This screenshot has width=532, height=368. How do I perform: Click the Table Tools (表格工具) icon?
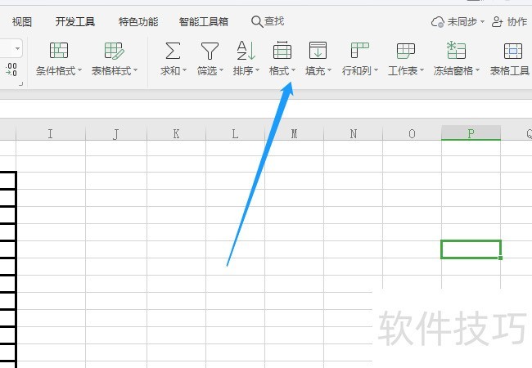coord(513,51)
